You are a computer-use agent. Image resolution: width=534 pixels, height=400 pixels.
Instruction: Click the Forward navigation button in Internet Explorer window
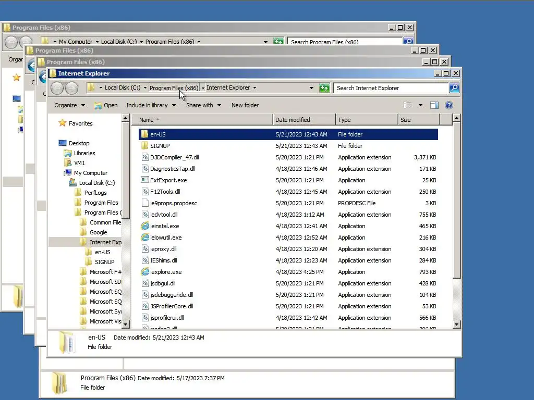(71, 88)
